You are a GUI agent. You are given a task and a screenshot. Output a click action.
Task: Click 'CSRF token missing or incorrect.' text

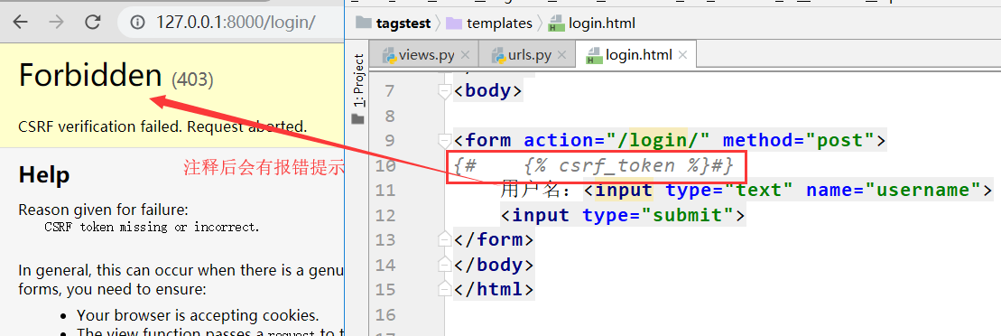click(x=152, y=227)
